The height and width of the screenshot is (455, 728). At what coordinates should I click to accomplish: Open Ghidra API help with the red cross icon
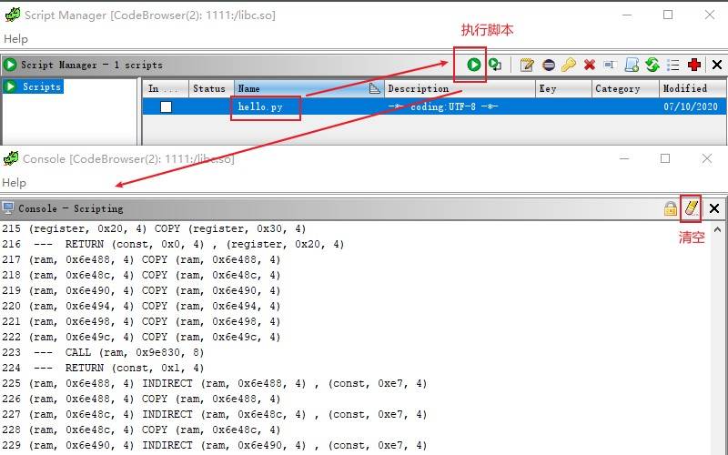(694, 65)
